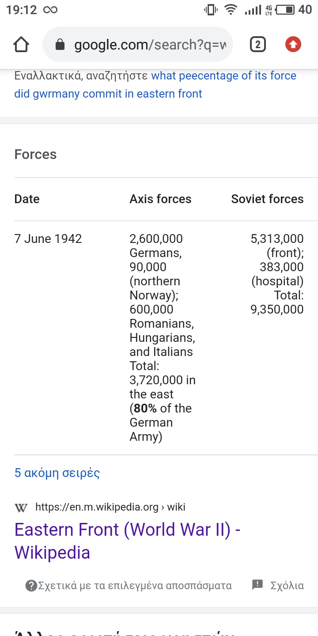The width and height of the screenshot is (318, 636).
Task: Tap the Chrome home icon
Action: pyautogui.click(x=21, y=44)
